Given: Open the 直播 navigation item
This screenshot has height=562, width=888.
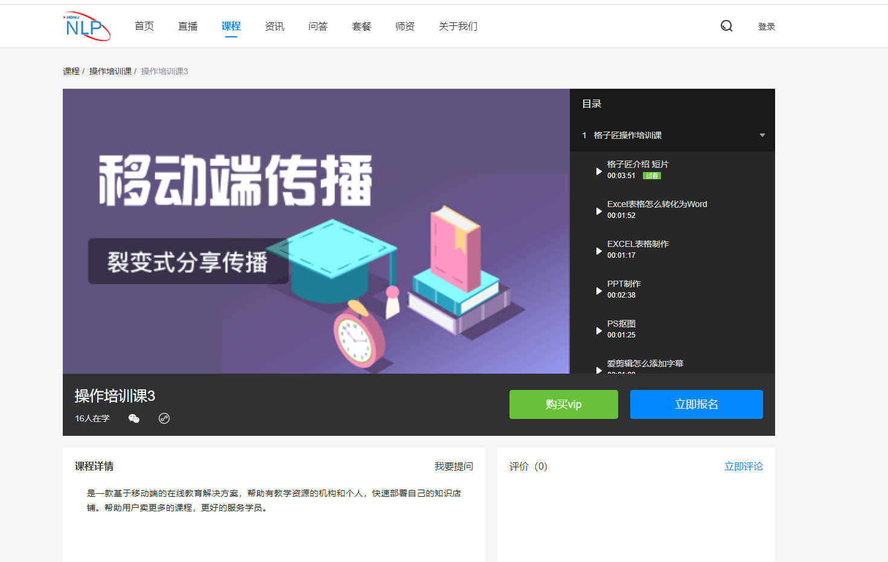Looking at the screenshot, I should pos(188,26).
